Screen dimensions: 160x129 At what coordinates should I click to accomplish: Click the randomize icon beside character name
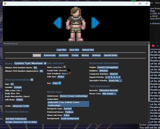pos(45,63)
